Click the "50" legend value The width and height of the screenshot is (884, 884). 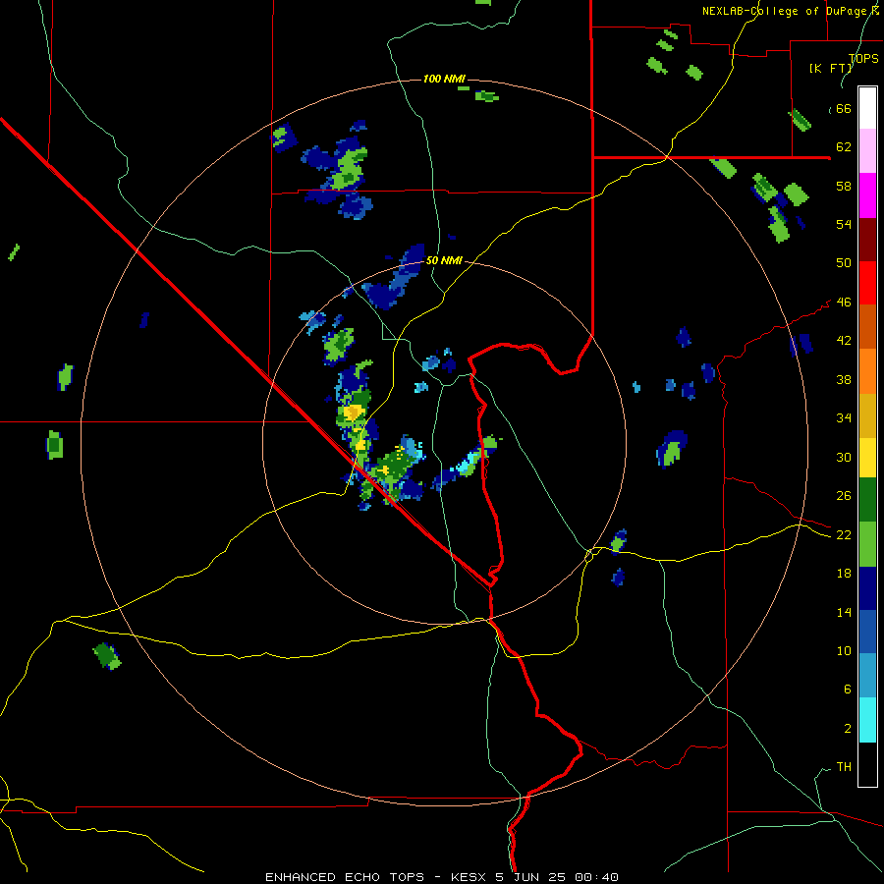844,263
